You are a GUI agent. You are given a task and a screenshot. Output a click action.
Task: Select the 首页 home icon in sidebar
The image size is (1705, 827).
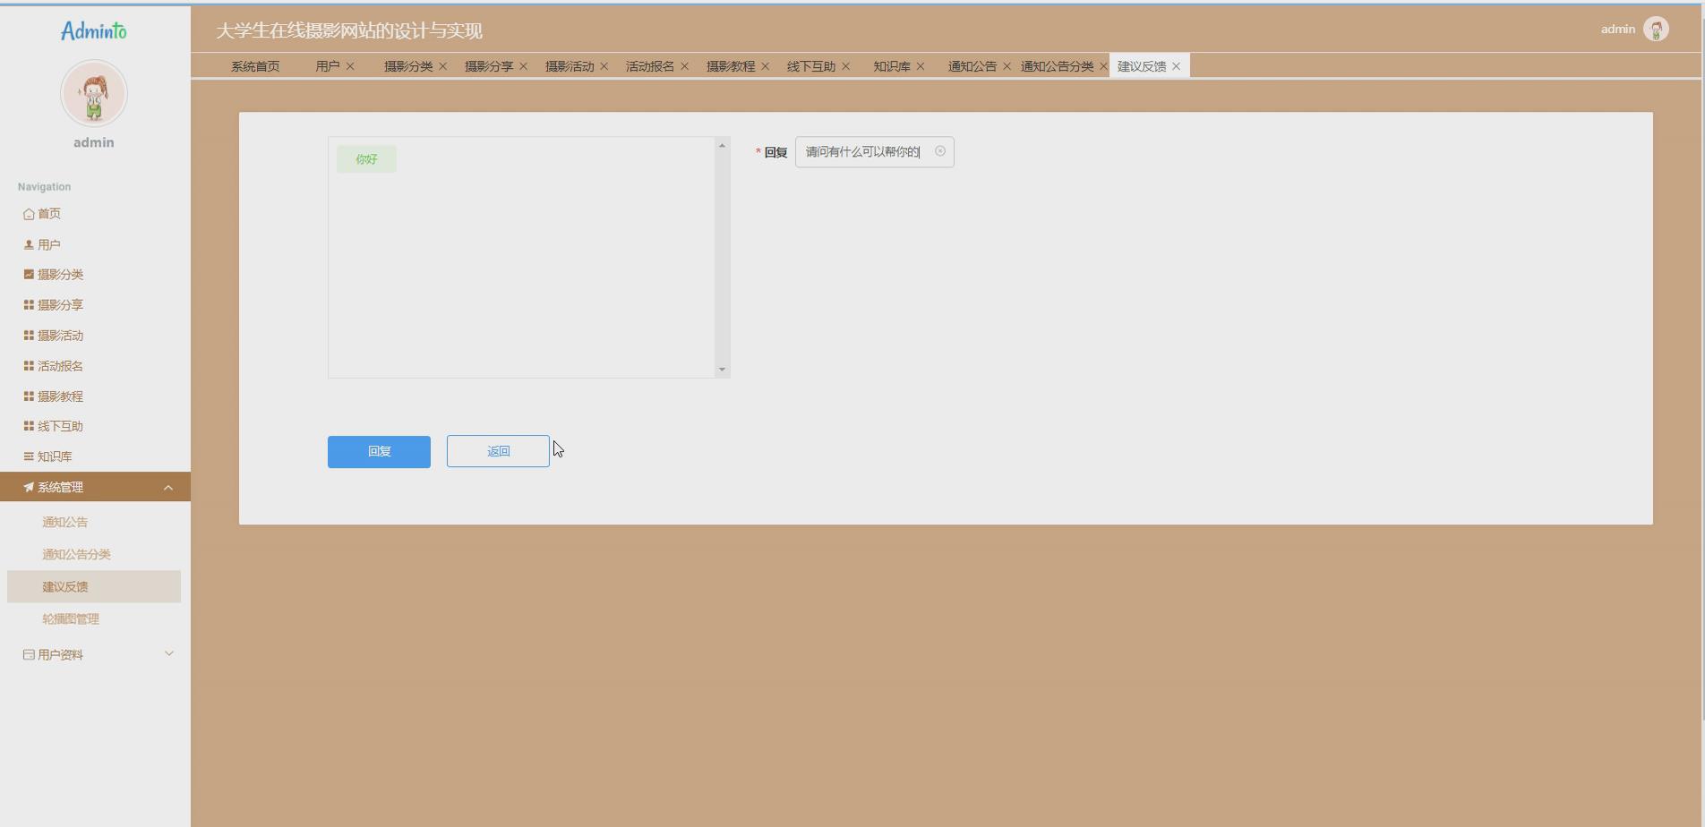(x=28, y=214)
